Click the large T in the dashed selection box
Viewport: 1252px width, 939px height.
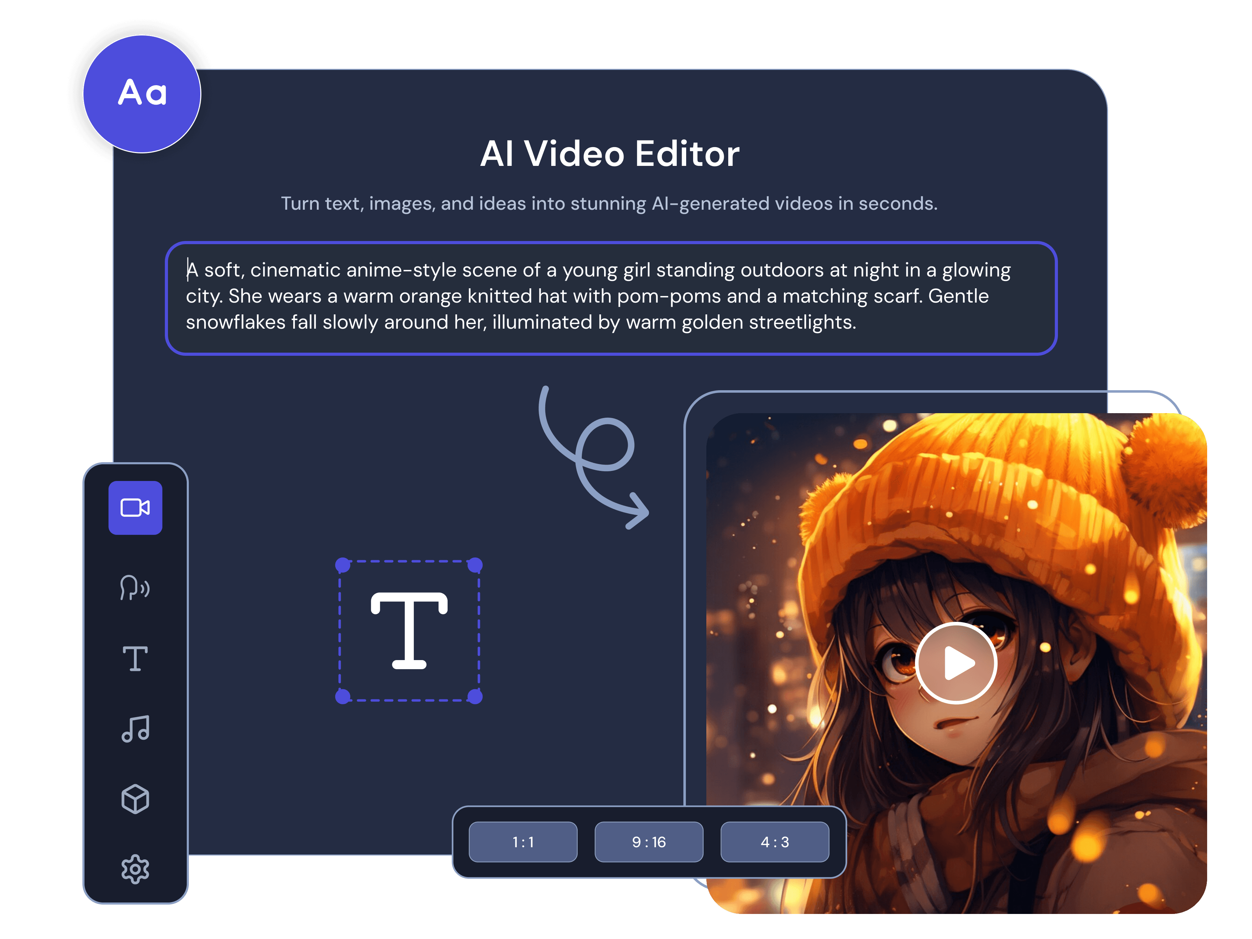409,631
